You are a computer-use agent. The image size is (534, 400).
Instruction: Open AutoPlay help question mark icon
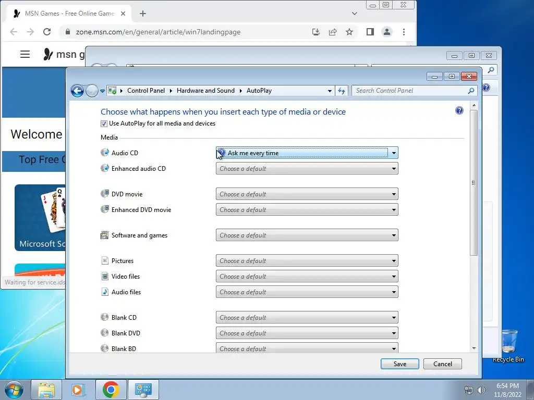[459, 110]
